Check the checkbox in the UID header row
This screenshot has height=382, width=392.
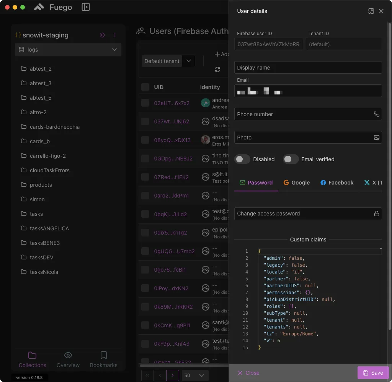click(145, 87)
